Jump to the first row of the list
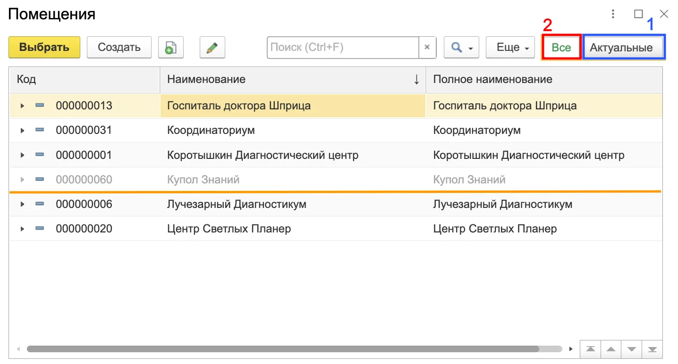The width and height of the screenshot is (678, 364). tap(590, 349)
